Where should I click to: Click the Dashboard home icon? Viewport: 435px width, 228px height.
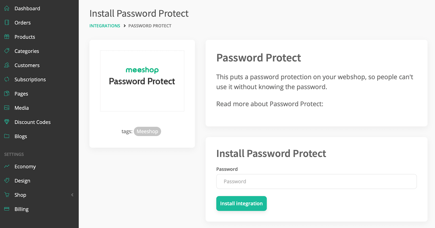pyautogui.click(x=7, y=8)
